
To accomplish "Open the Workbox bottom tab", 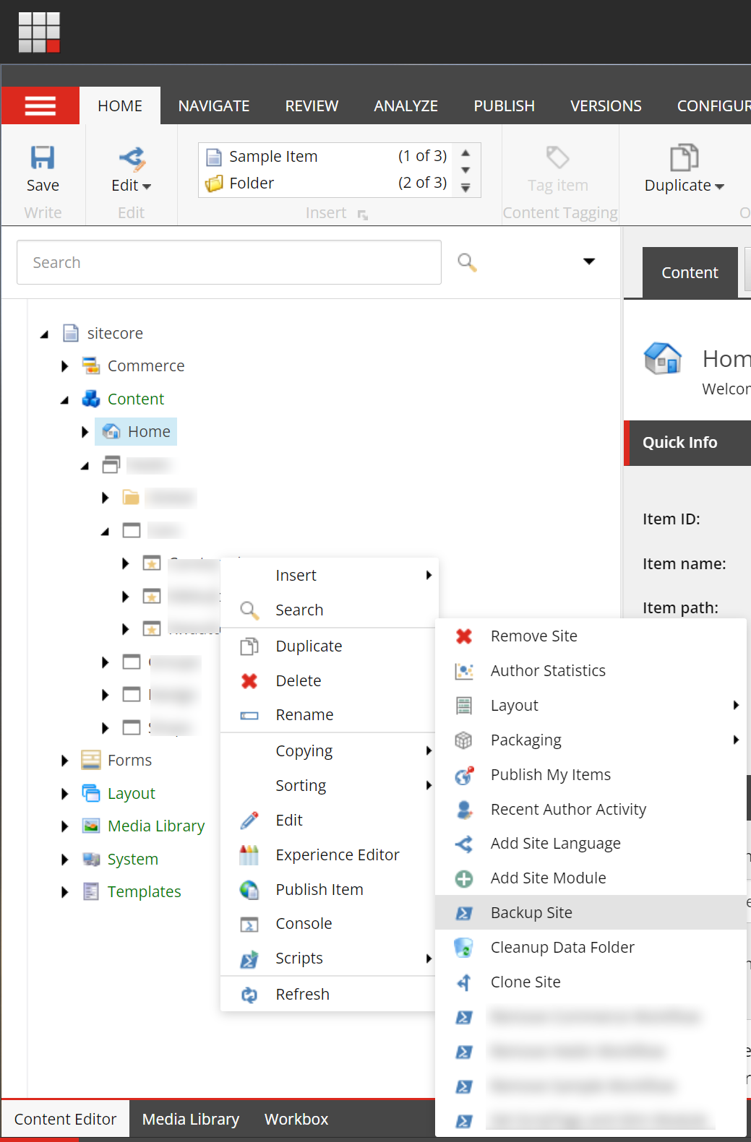I will click(x=296, y=1120).
